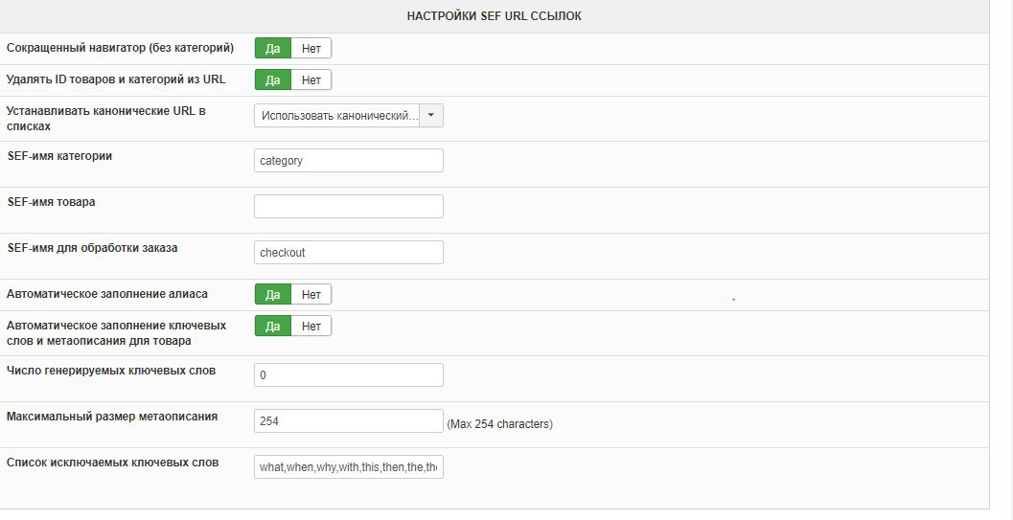
Task: Open the canonical URL dropdown arrow
Action: click(x=431, y=115)
